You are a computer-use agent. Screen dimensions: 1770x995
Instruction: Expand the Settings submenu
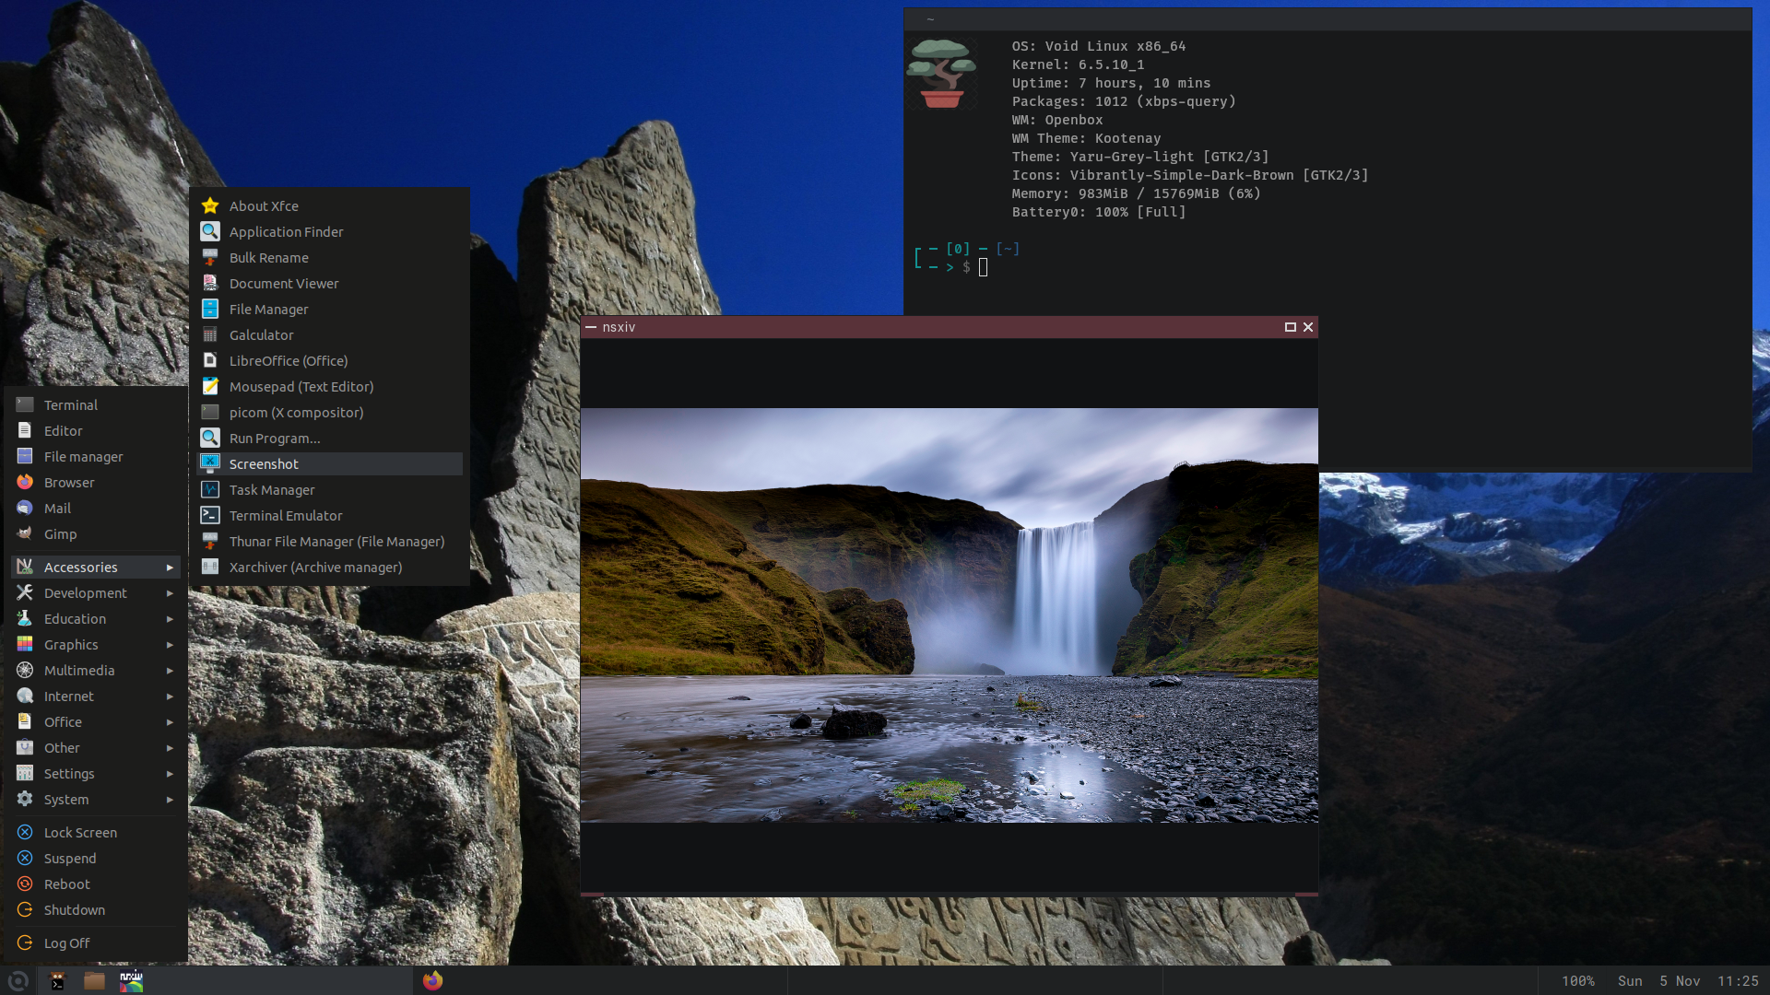[x=96, y=774]
